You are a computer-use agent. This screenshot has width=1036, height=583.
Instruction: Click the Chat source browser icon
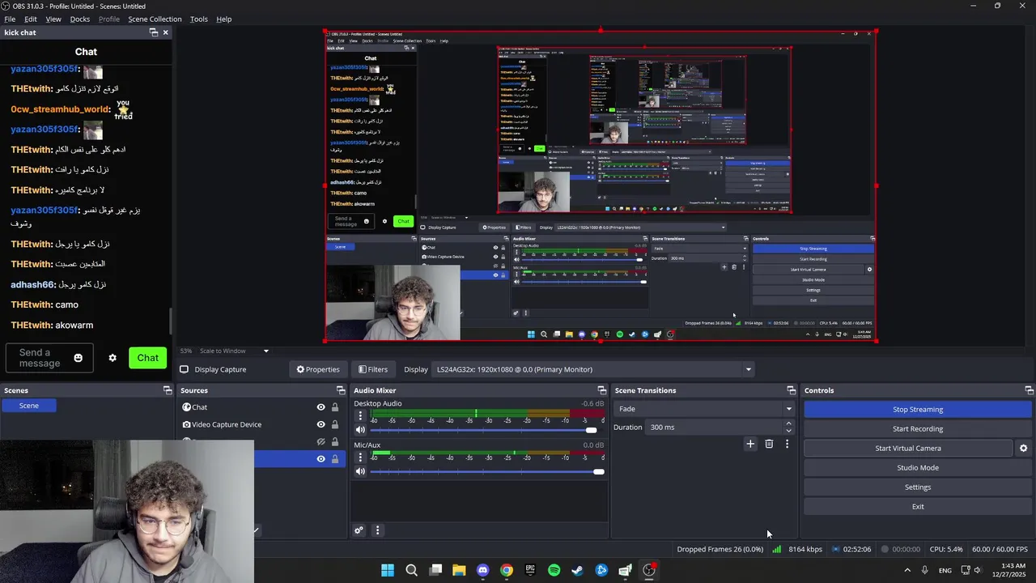click(x=187, y=407)
